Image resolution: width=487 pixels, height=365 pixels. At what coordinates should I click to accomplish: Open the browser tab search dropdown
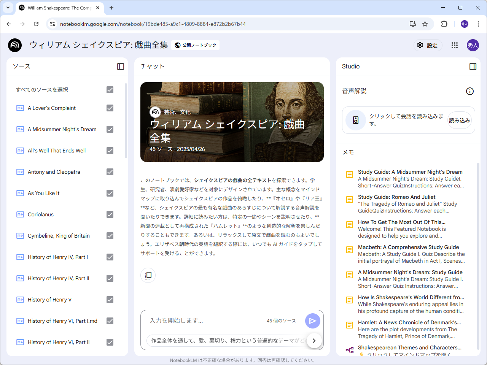(8, 8)
